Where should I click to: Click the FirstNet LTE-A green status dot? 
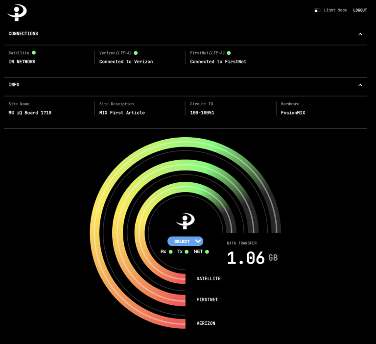[229, 53]
